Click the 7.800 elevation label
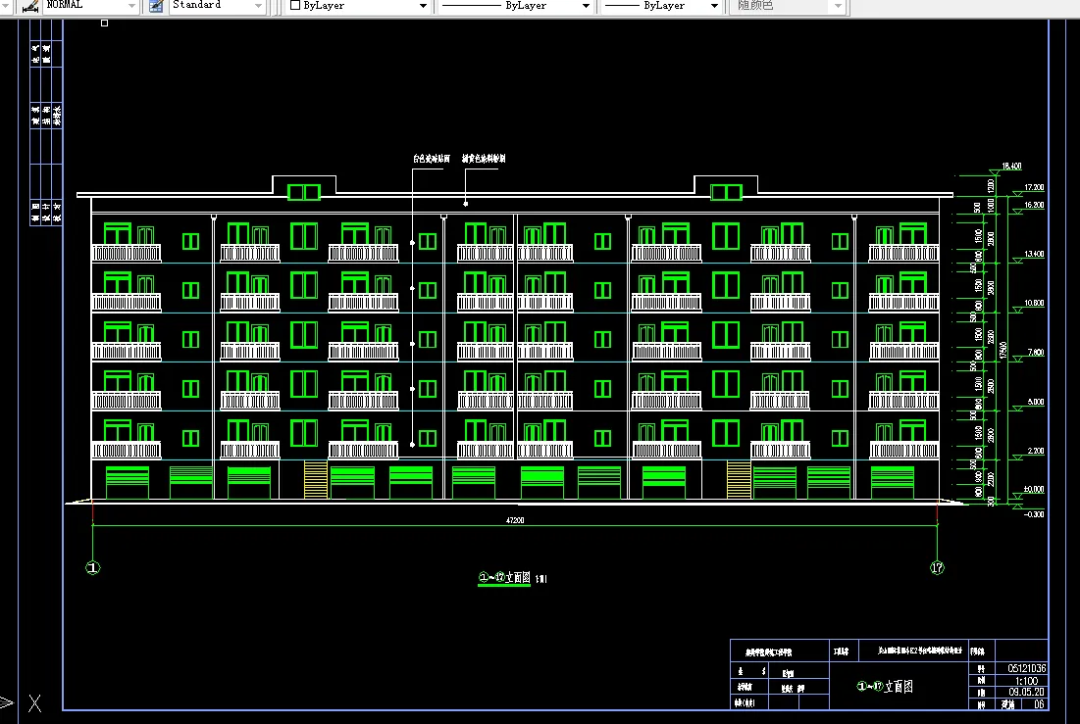 1035,353
